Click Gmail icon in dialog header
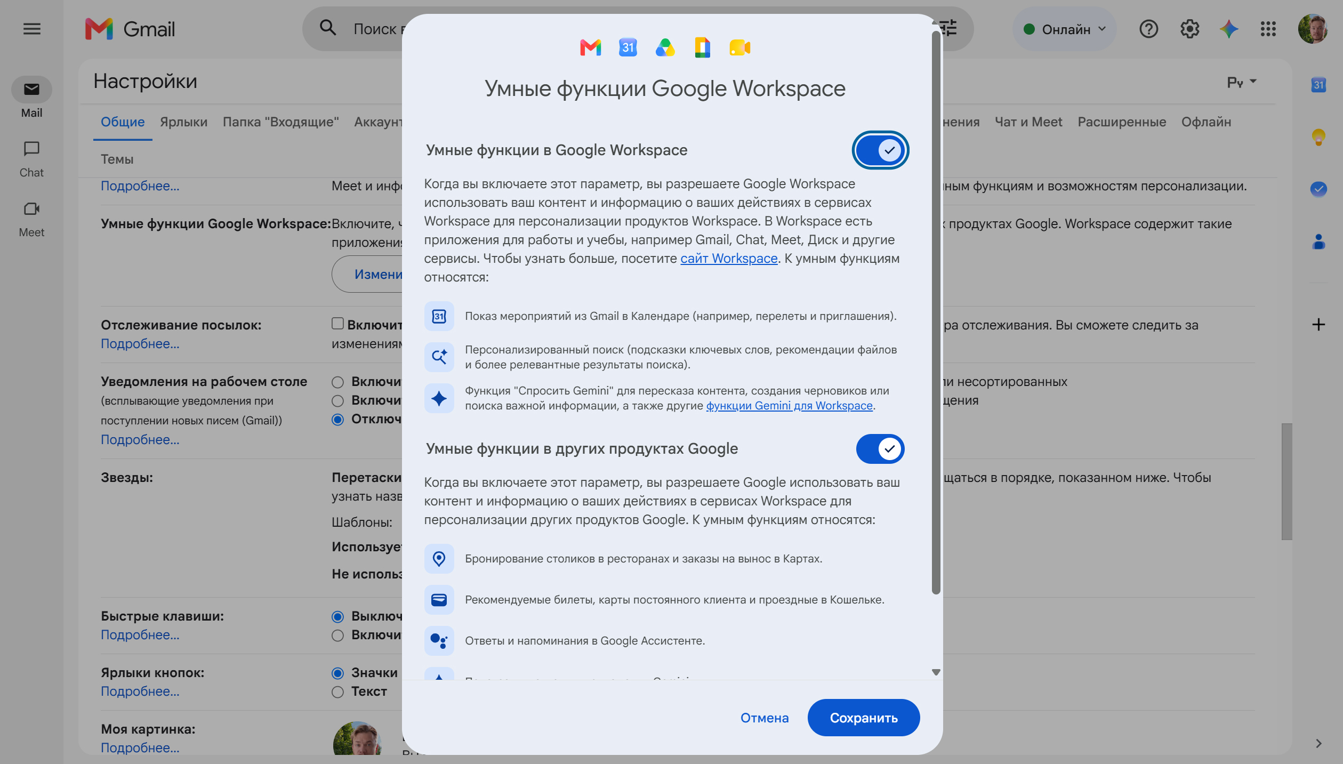 click(590, 48)
